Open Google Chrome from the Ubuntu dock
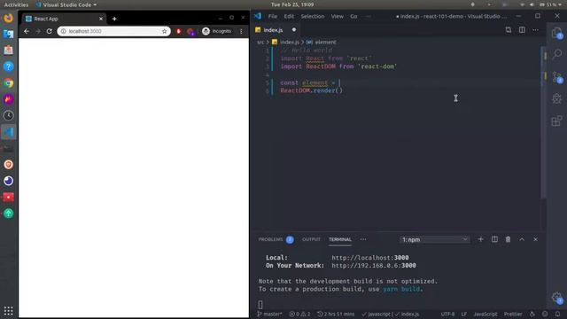567x319 pixels. (8, 83)
